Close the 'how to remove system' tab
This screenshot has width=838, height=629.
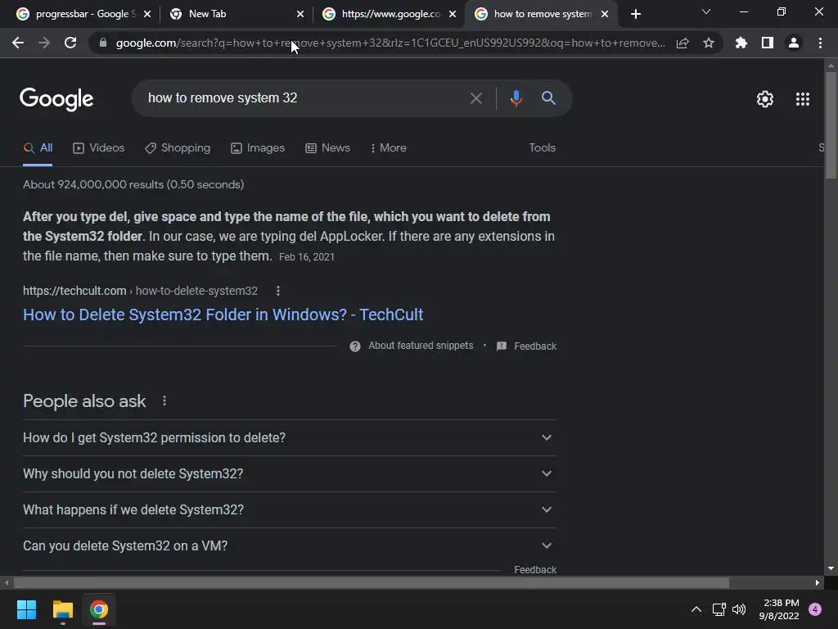(x=605, y=15)
